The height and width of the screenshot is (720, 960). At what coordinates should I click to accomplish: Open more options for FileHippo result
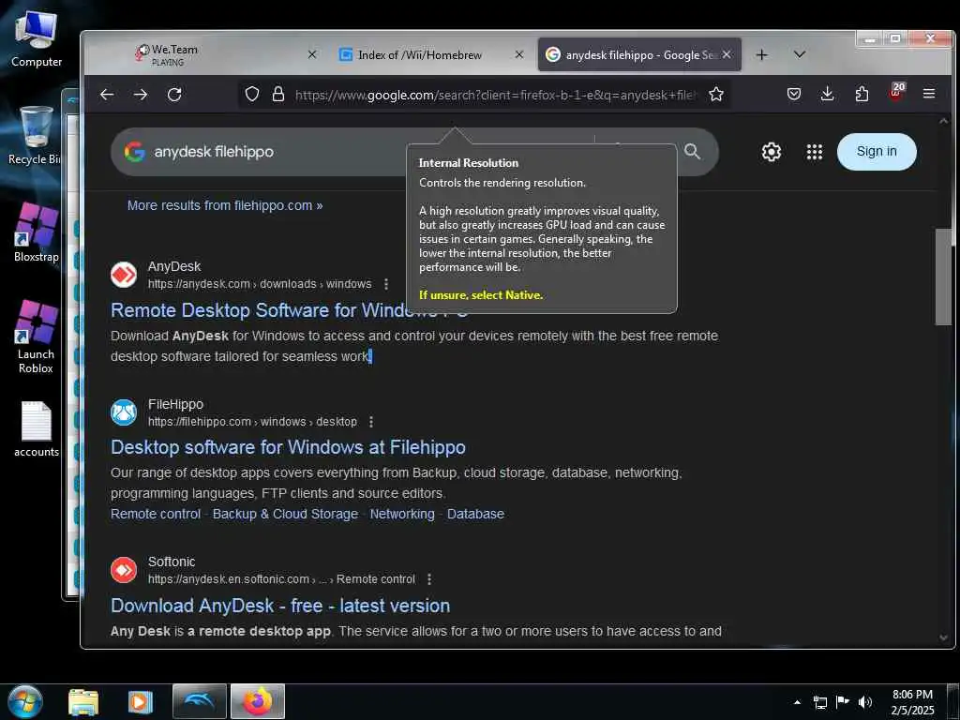click(371, 422)
